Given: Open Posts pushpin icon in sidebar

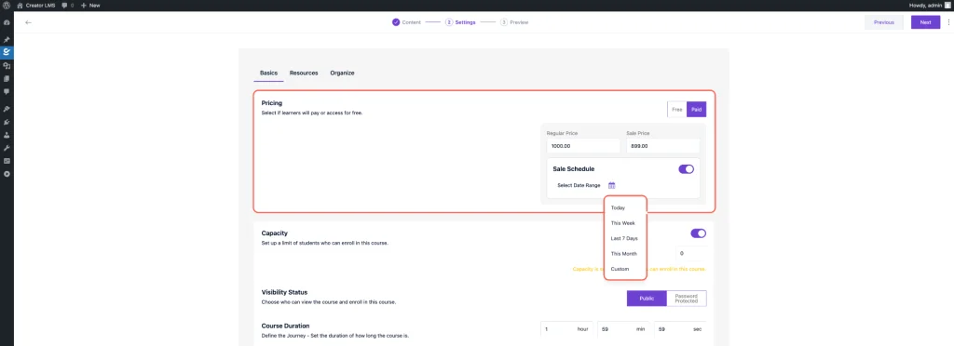Looking at the screenshot, I should tap(7, 39).
